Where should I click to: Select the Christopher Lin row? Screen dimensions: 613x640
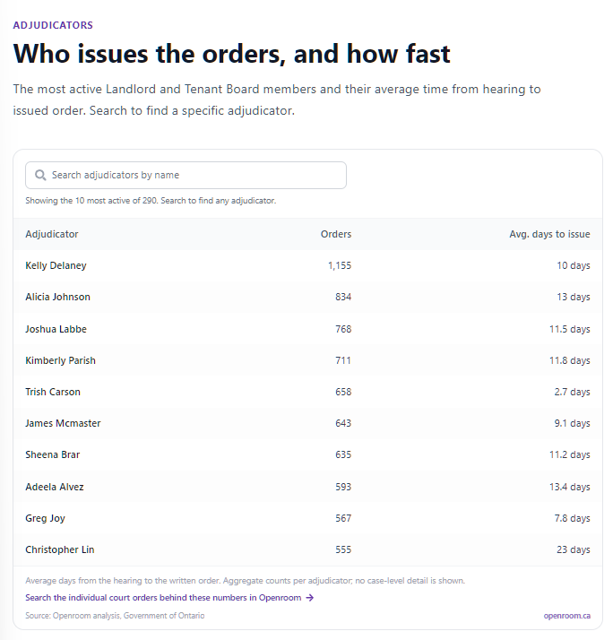307,549
